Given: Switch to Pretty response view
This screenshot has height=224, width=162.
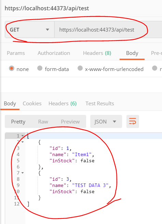Looking at the screenshot, I should tap(18, 122).
